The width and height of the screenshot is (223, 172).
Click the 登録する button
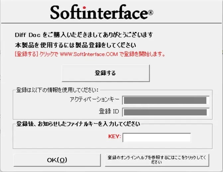[x=106, y=73]
